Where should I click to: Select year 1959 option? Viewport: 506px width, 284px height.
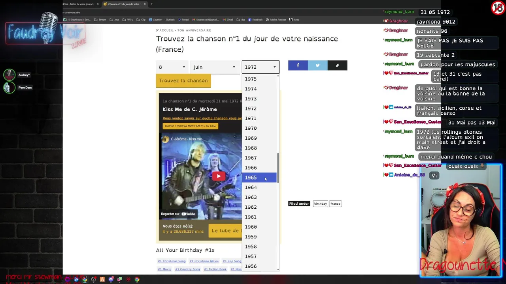click(259, 237)
